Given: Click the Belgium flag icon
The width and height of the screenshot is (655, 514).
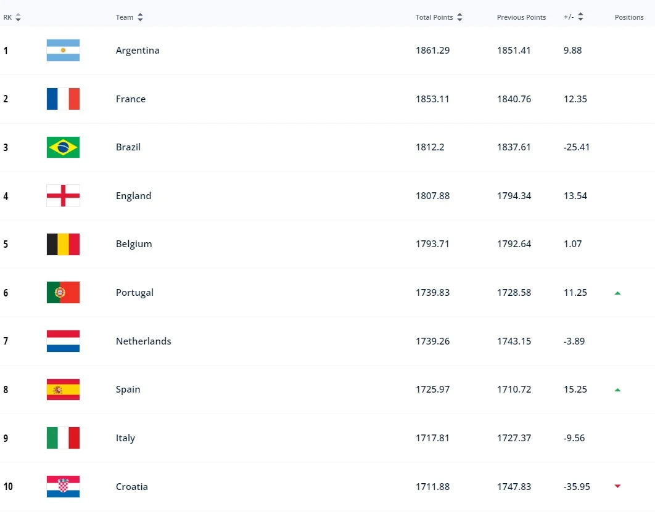Looking at the screenshot, I should tap(63, 244).
